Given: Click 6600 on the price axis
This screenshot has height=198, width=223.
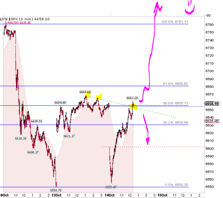Looking at the screenshot, I should click(209, 149).
